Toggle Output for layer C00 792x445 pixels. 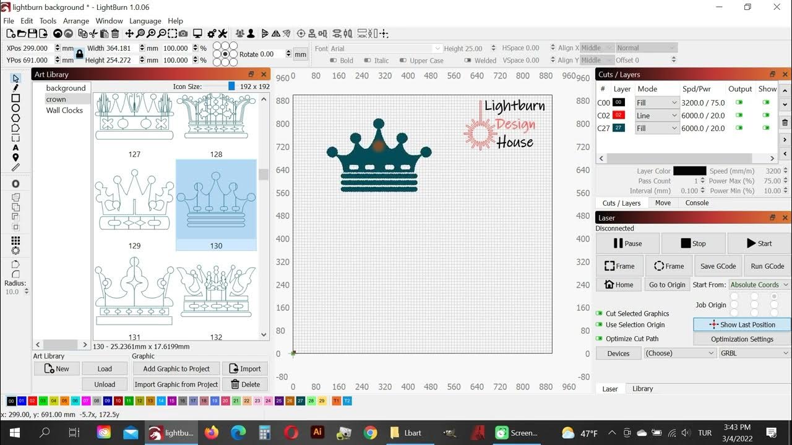tap(739, 103)
